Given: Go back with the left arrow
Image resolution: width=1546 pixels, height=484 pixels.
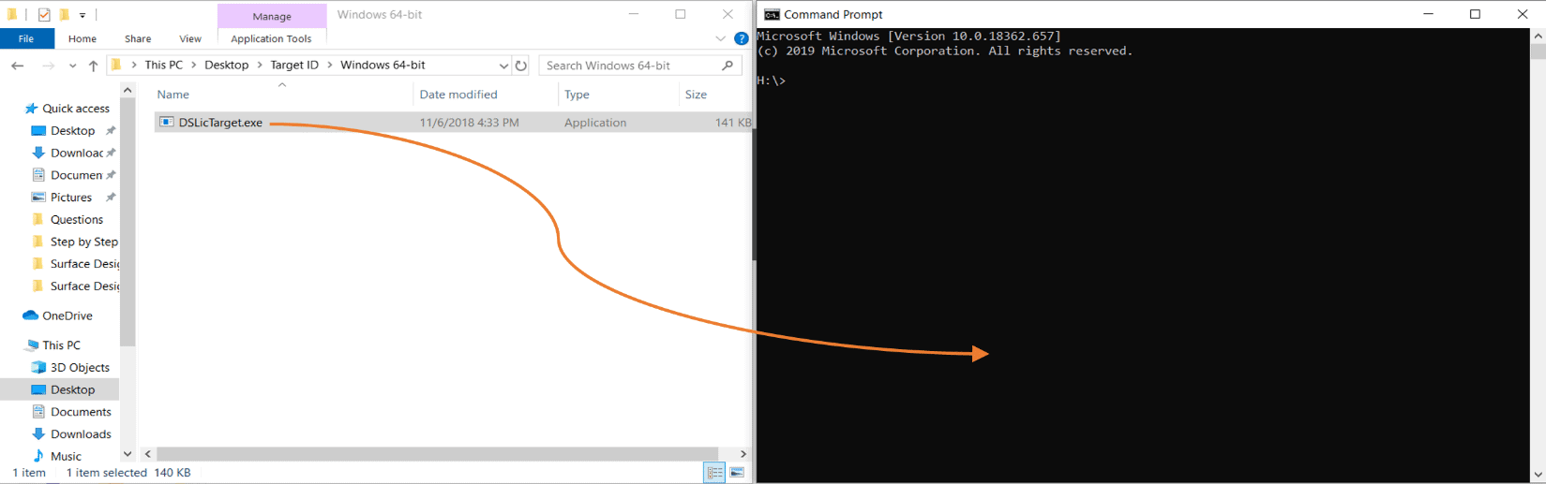Looking at the screenshot, I should 17,66.
